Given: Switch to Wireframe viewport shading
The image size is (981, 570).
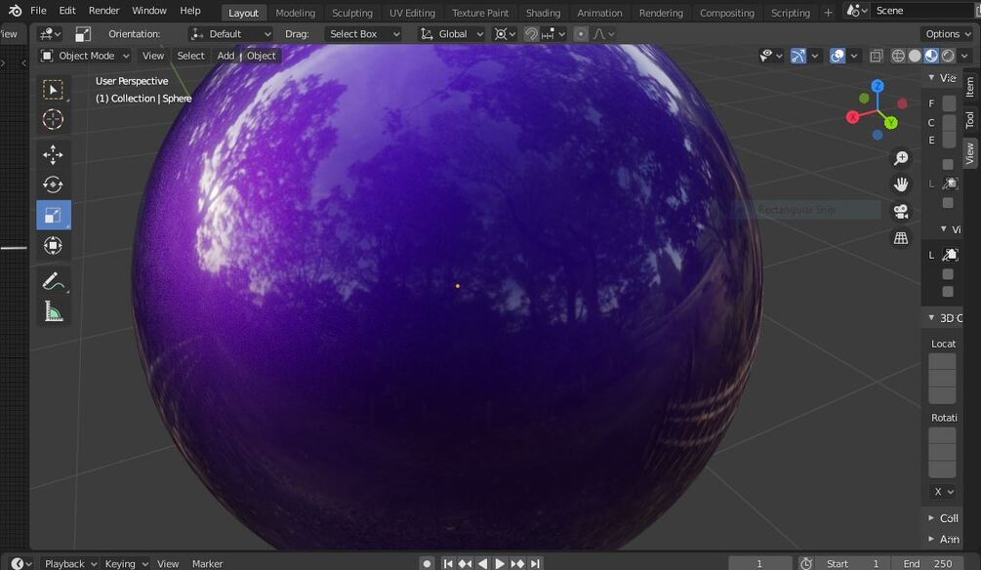Looking at the screenshot, I should click(898, 56).
